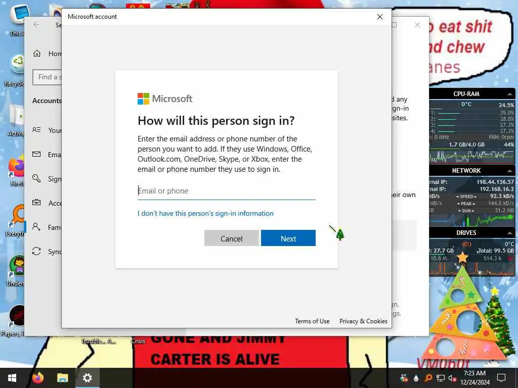Select Family & other users icon
The width and height of the screenshot is (518, 388).
tap(36, 227)
